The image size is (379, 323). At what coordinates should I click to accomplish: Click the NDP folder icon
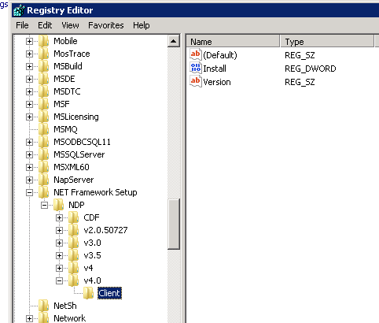coord(58,205)
